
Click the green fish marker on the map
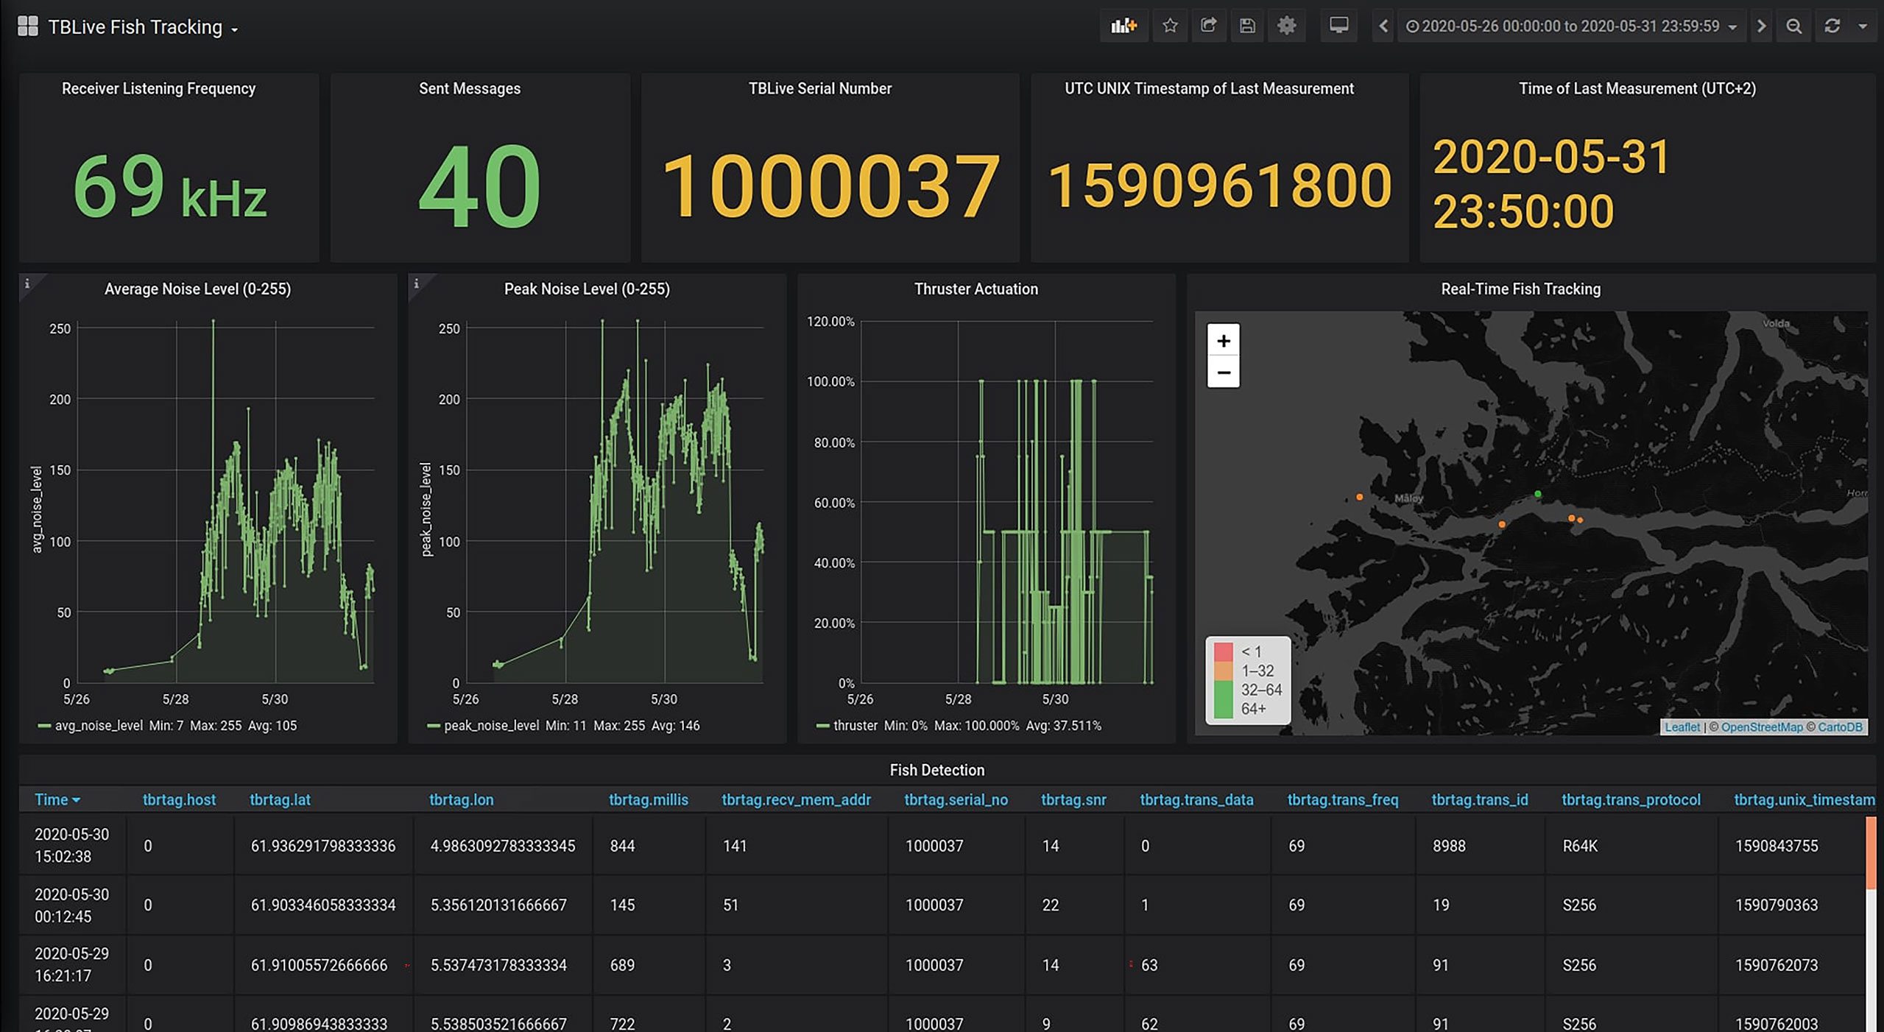coord(1537,494)
